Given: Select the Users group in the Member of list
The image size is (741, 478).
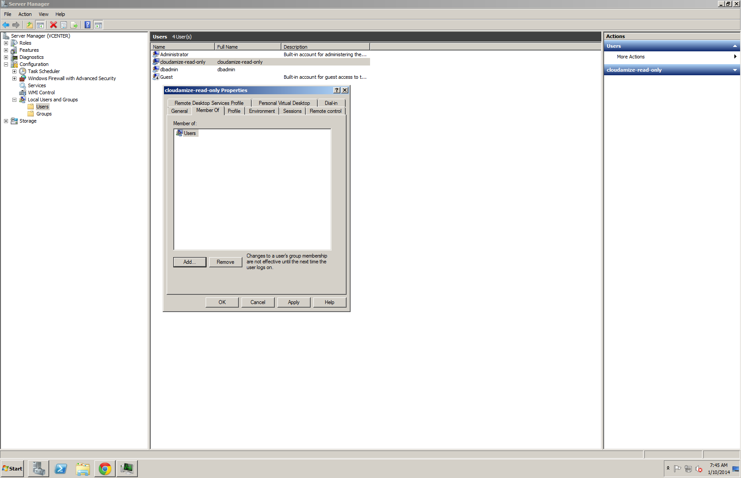Looking at the screenshot, I should tap(190, 133).
